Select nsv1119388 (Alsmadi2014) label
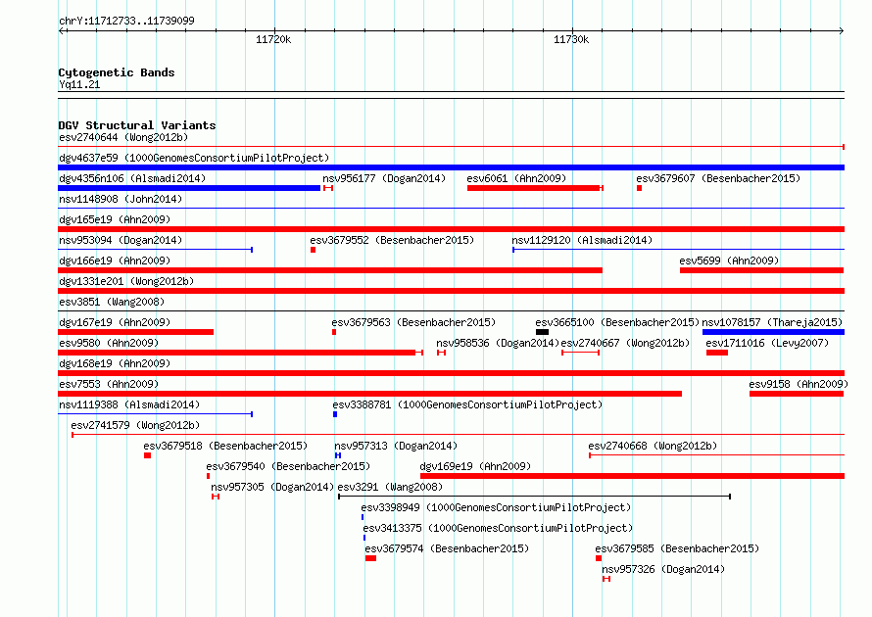Image resolution: width=872 pixels, height=617 pixels. click(x=129, y=404)
